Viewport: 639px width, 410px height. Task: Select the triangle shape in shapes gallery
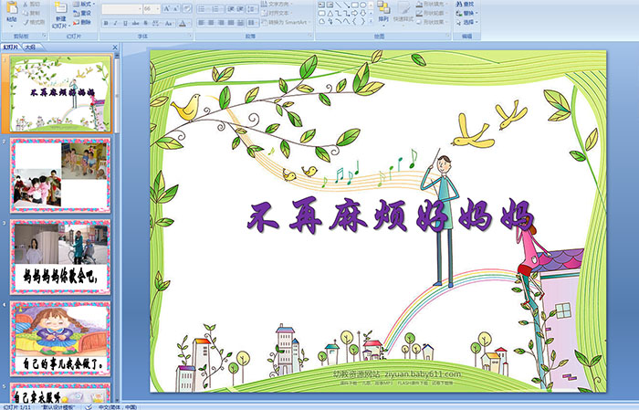click(330, 13)
